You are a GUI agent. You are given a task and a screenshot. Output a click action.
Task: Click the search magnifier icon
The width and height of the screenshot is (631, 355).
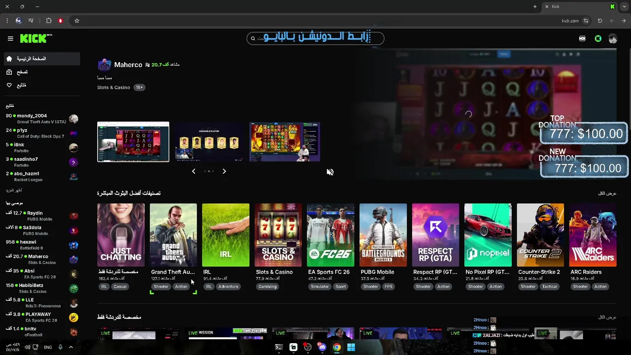click(x=253, y=38)
